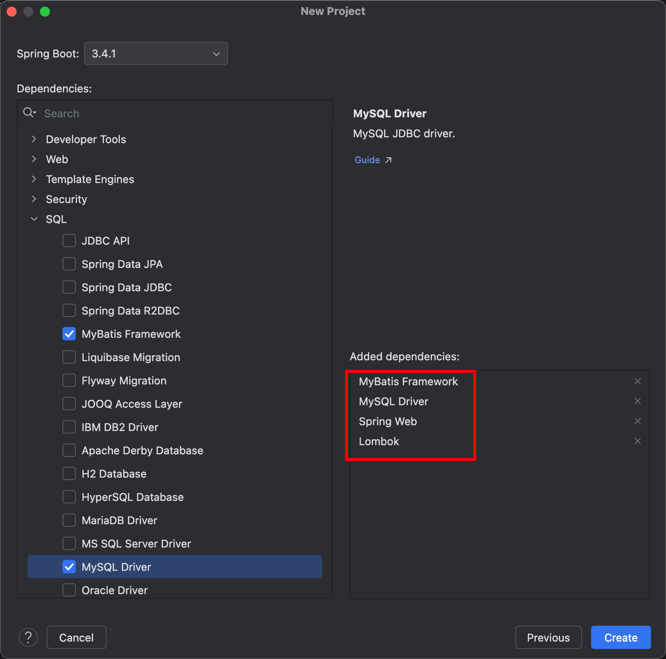The image size is (666, 659).
Task: Remove MySQL Driver from added dependencies
Action: pos(637,401)
